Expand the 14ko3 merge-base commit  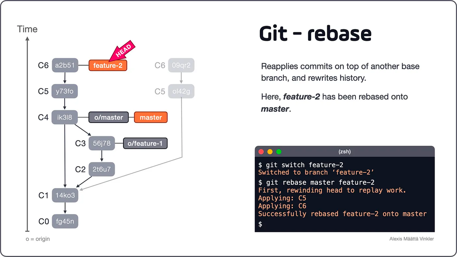pos(65,195)
